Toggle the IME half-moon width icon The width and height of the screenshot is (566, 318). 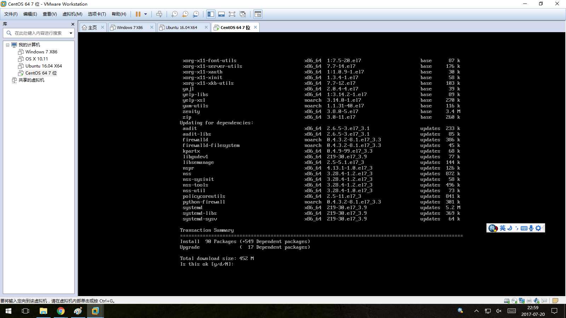(510, 228)
